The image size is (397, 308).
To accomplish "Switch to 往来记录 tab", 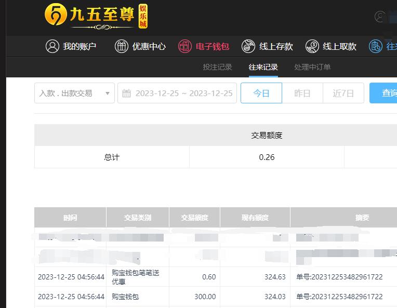I will 263,67.
